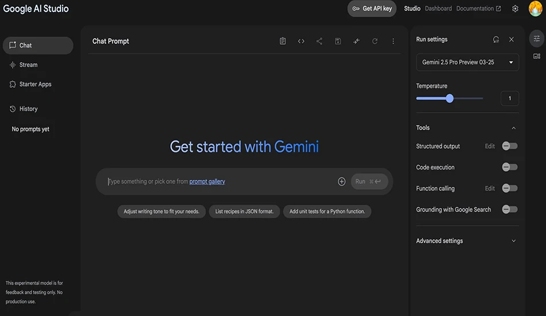Open the Chat Prompt three-dot menu

(393, 41)
